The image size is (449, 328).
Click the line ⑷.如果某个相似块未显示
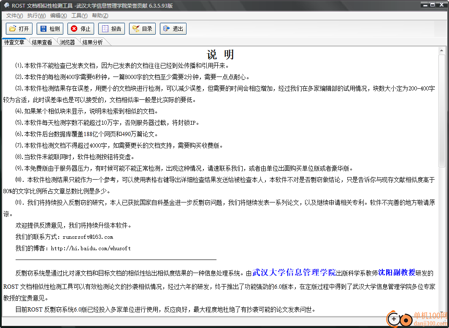tap(87, 111)
